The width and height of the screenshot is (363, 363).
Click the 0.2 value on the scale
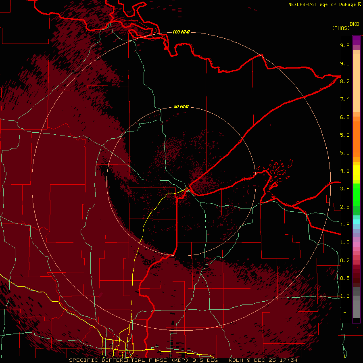click(345, 261)
